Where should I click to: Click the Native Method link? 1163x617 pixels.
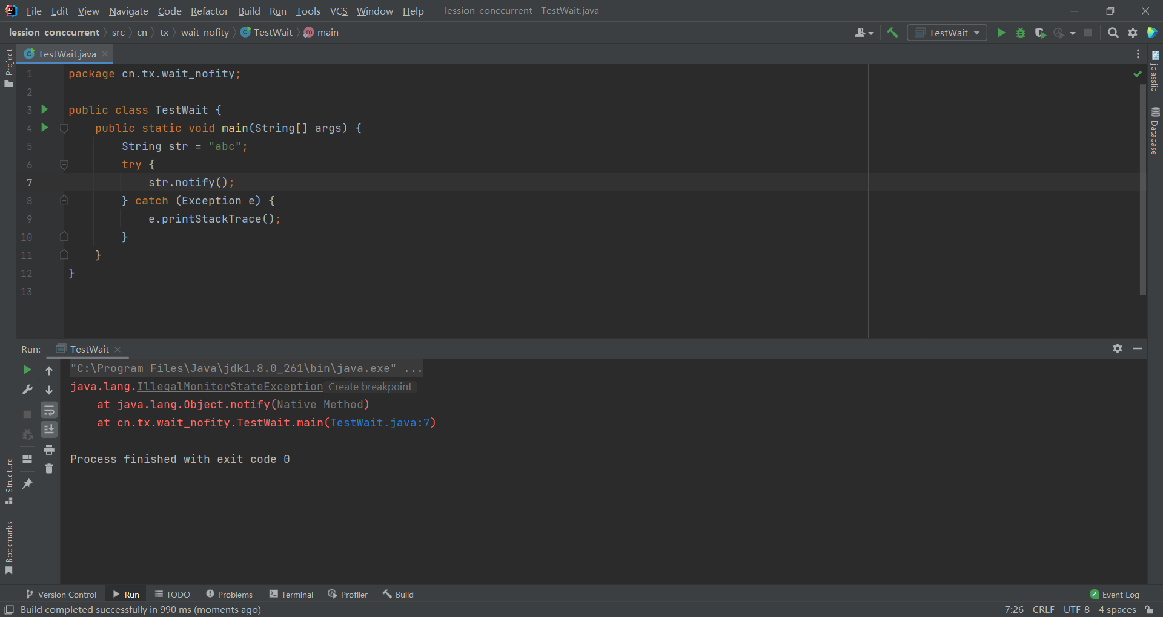320,405
